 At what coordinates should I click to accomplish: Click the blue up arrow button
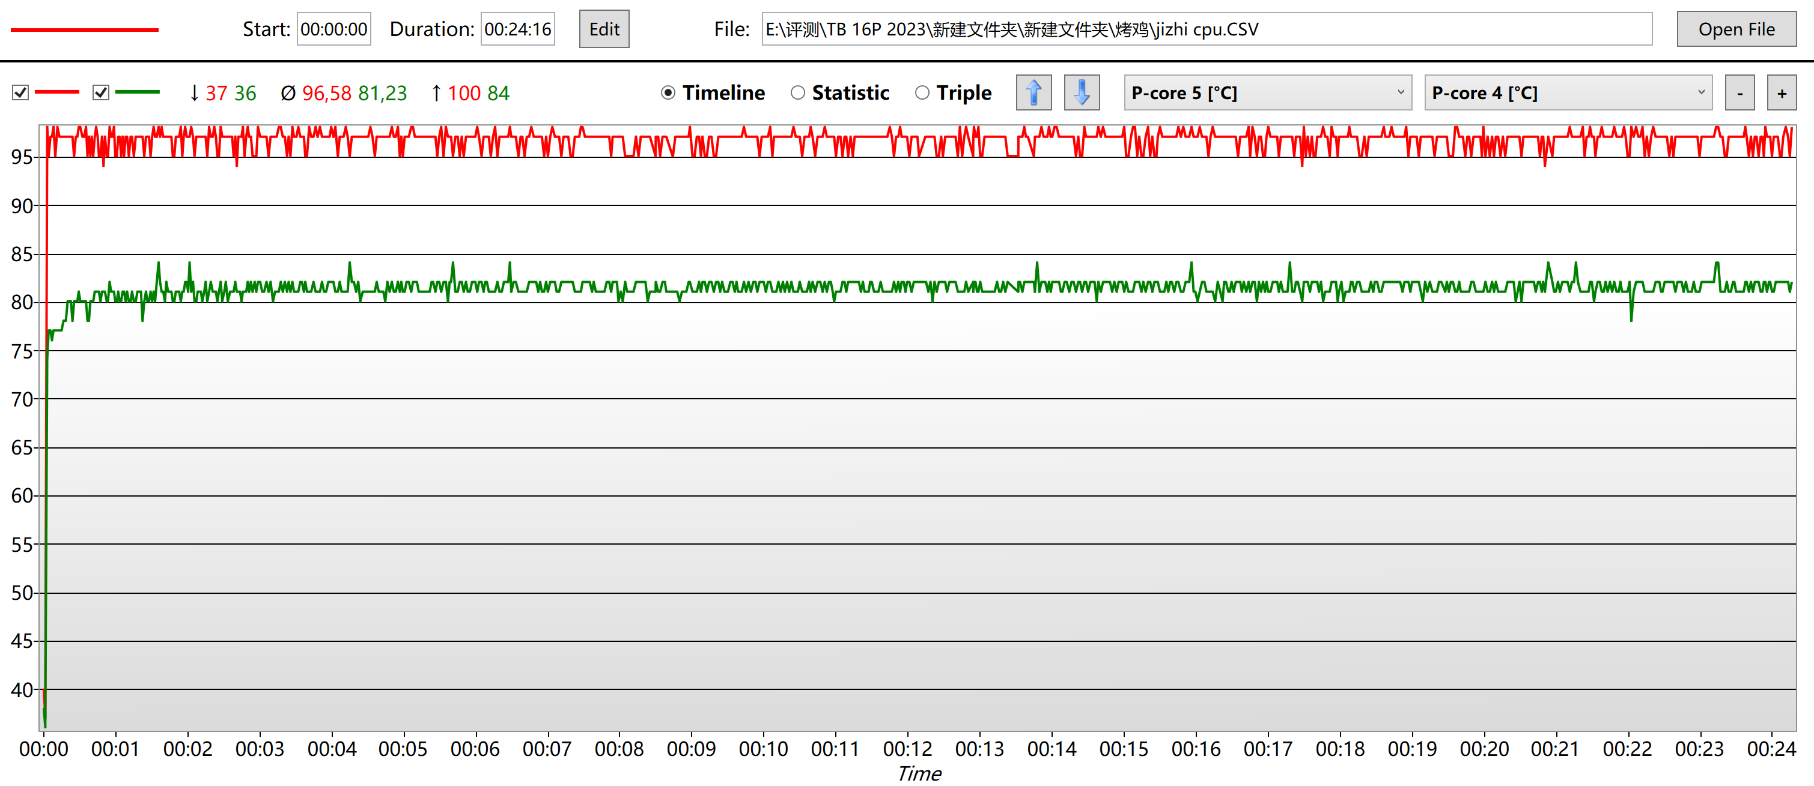(x=1033, y=93)
